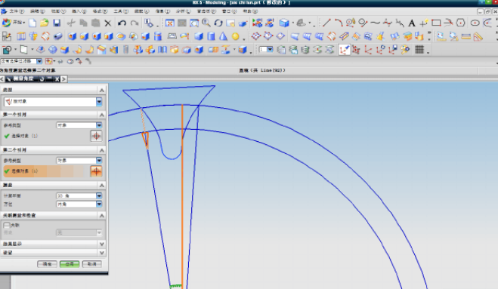Click the black grid pattern icon
The height and width of the screenshot is (289, 498).
click(x=419, y=50)
